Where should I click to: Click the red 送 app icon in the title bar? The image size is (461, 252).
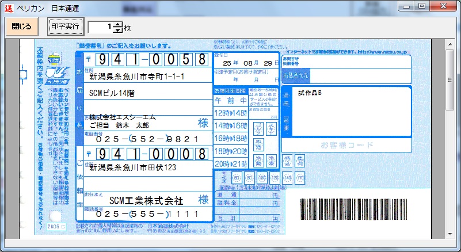(x=9, y=7)
